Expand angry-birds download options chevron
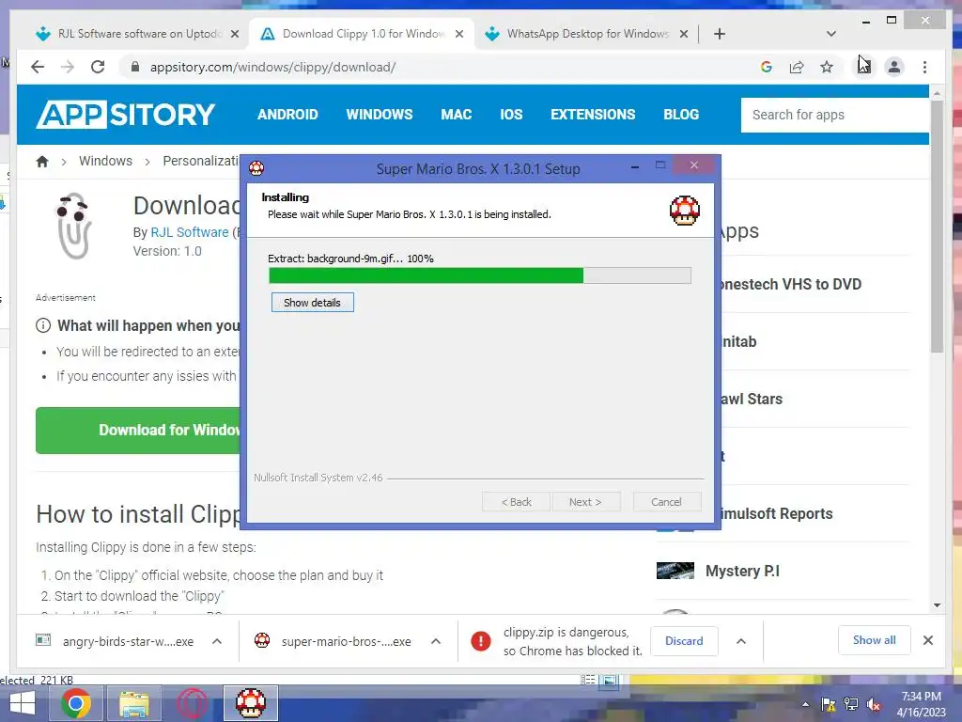The width and height of the screenshot is (962, 722). click(x=217, y=641)
